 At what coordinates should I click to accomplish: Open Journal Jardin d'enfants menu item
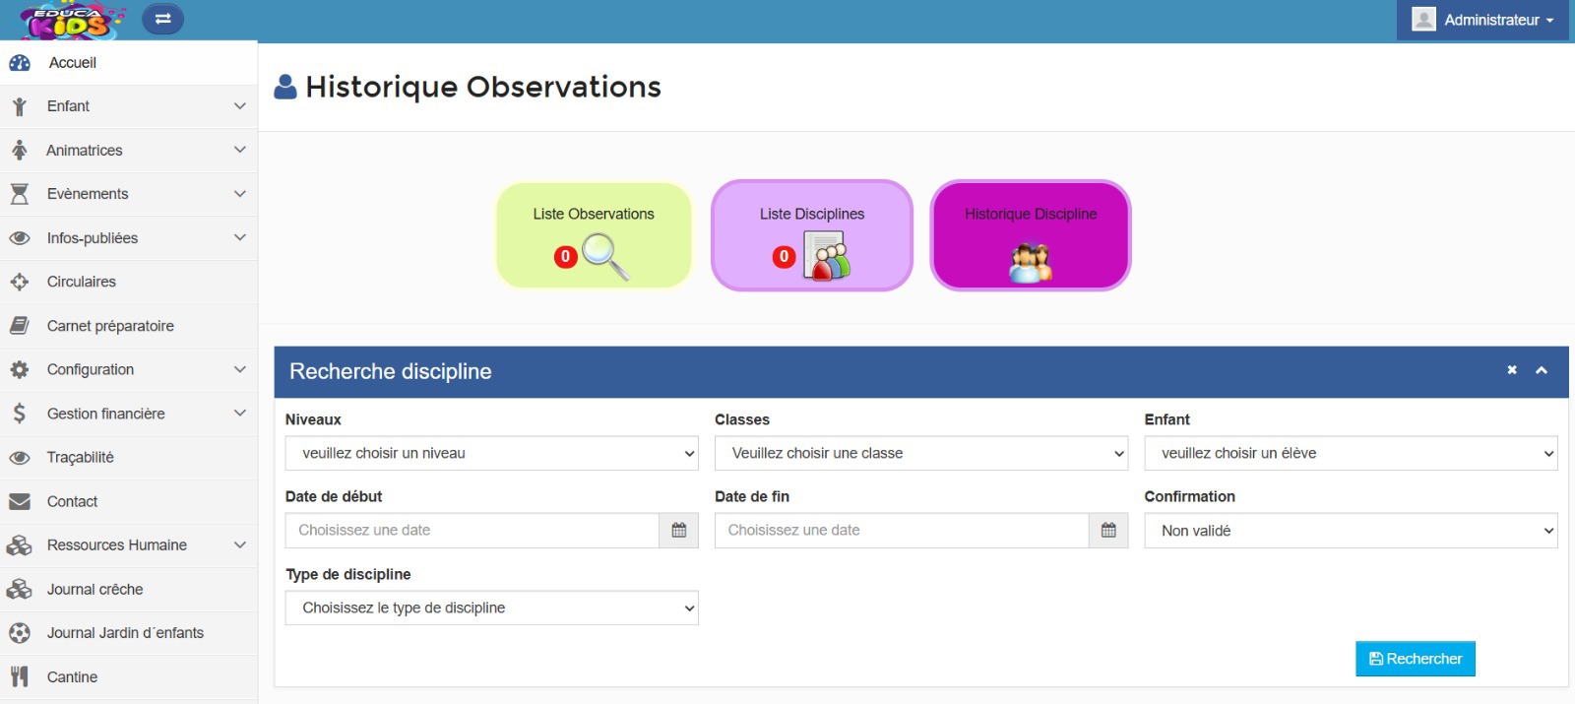(129, 633)
